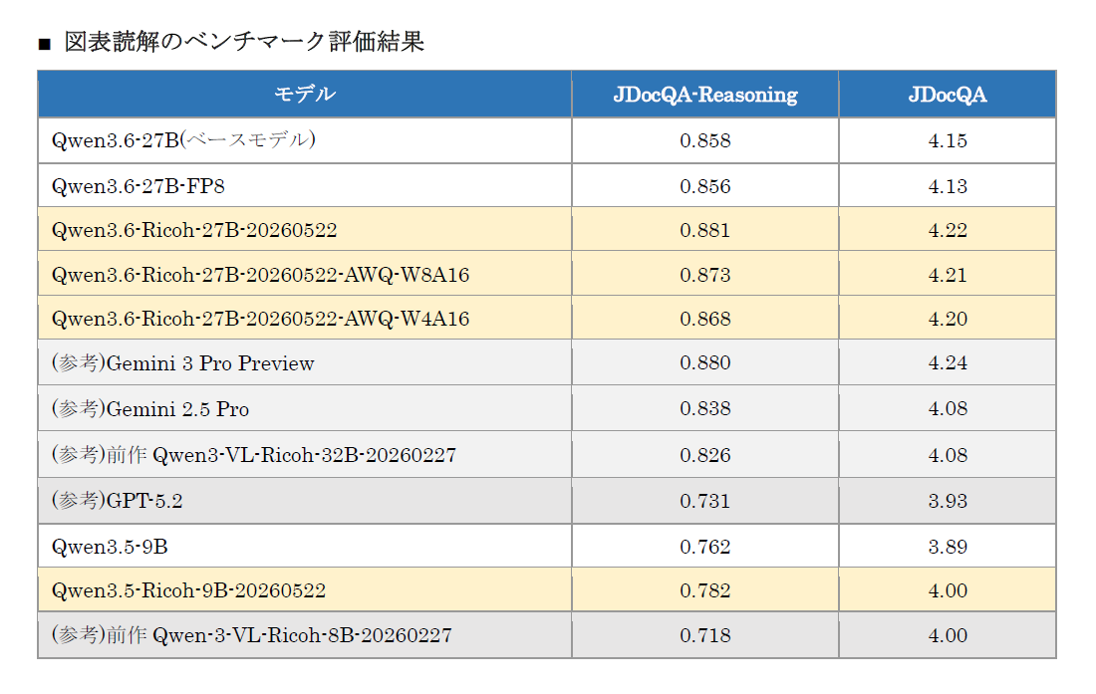Viewport: 1096px width, 694px height.
Task: Click the 0.838 reasoning score
Action: tap(705, 408)
